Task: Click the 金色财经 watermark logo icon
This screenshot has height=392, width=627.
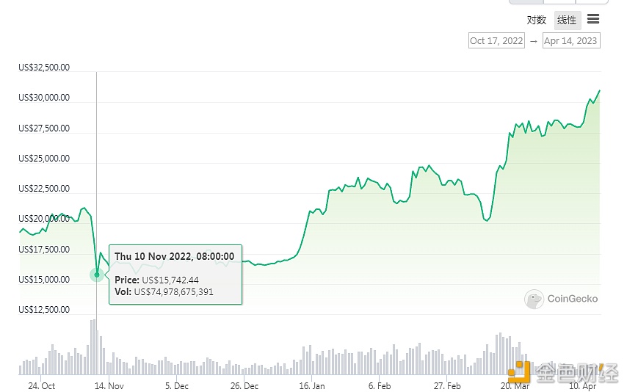Action: (521, 371)
